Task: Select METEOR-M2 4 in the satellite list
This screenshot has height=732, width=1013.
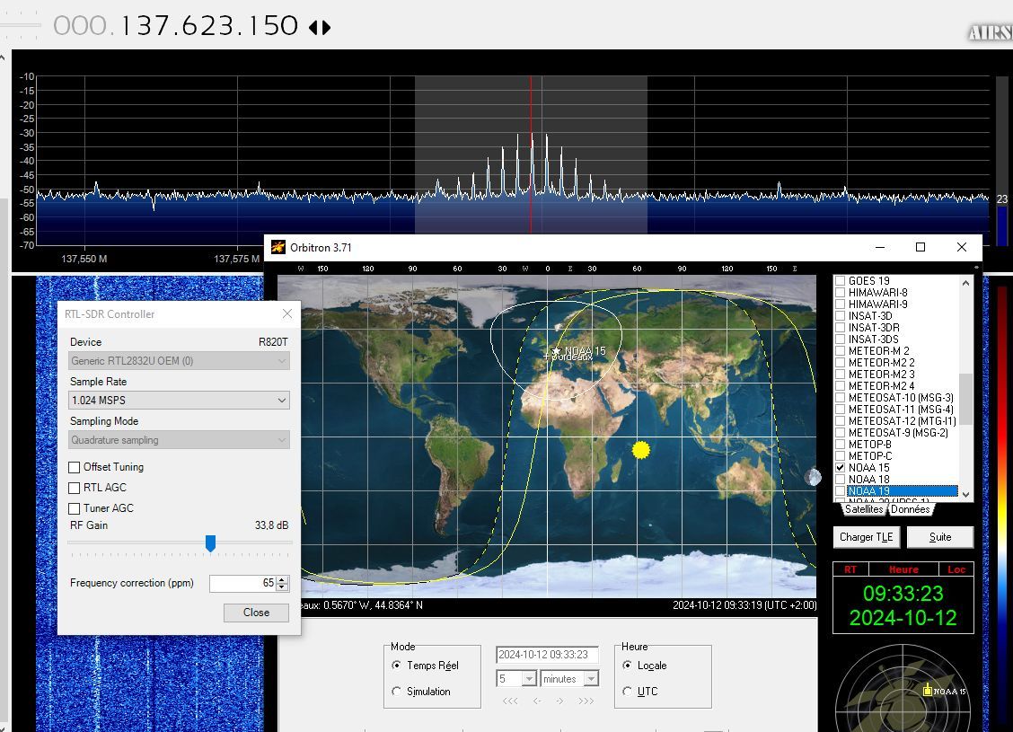Action: (882, 385)
